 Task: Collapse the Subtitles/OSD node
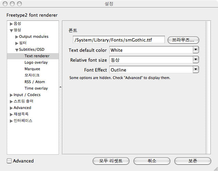(x=17, y=50)
